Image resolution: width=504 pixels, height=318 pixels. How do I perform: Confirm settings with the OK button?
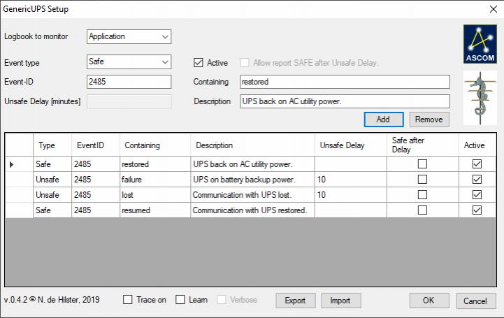pyautogui.click(x=429, y=301)
